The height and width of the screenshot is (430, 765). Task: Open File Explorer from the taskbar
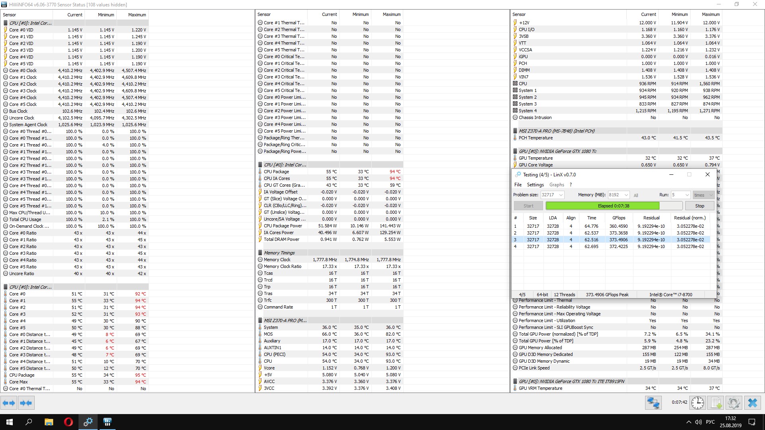click(x=49, y=422)
